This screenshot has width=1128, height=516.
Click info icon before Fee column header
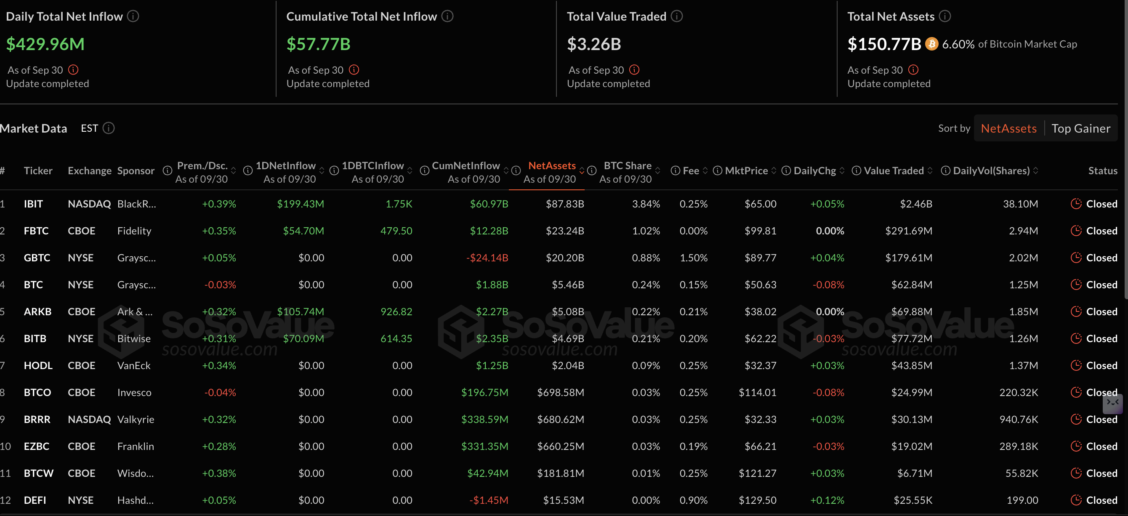[675, 170]
